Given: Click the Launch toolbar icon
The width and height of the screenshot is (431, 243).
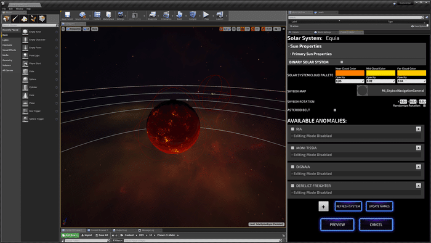Looking at the screenshot, I should pos(220,15).
